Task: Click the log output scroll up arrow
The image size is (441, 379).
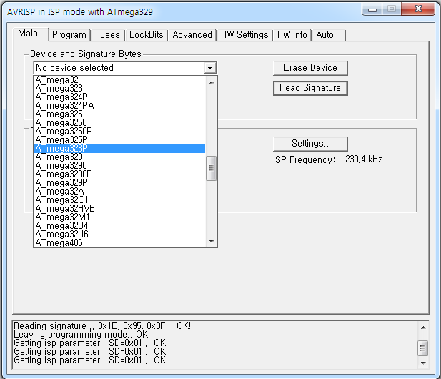Action: [423, 328]
